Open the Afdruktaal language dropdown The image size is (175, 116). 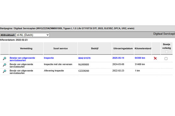click(33, 35)
